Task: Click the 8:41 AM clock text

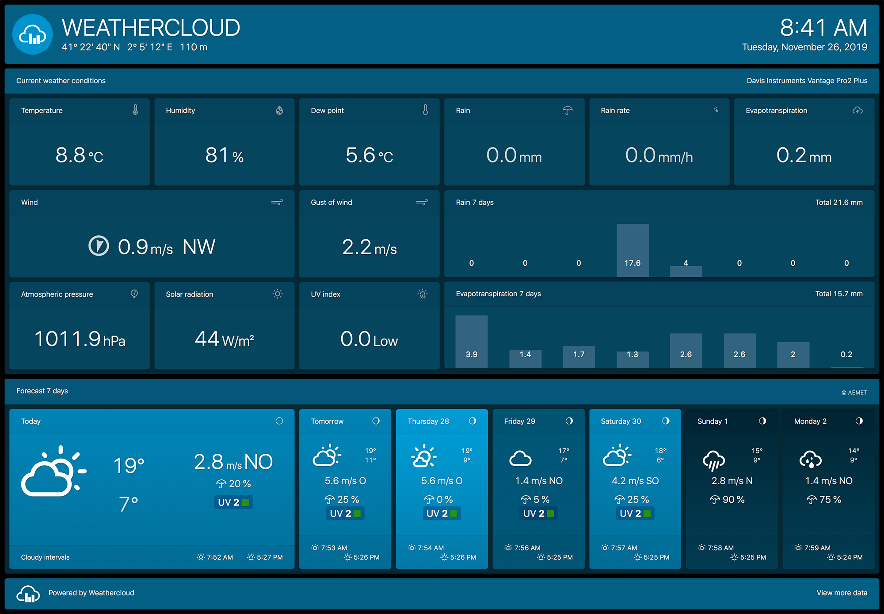Action: [x=823, y=28]
